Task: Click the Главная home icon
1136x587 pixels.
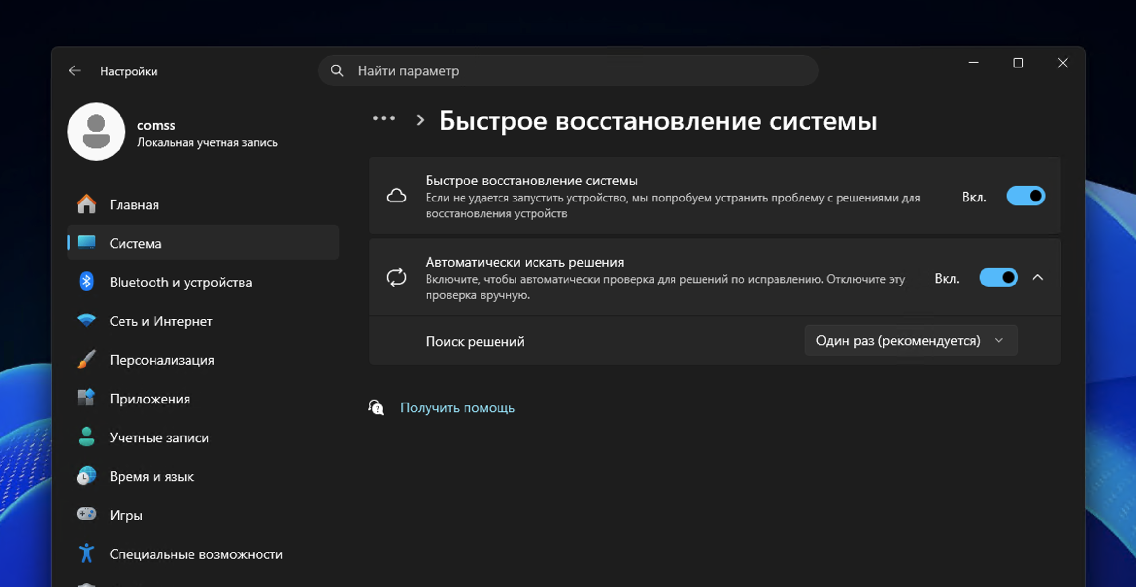Action: coord(86,204)
